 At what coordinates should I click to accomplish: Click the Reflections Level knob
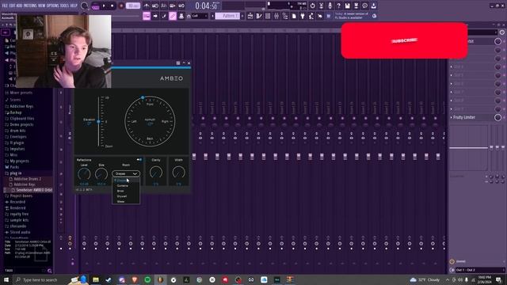84,174
